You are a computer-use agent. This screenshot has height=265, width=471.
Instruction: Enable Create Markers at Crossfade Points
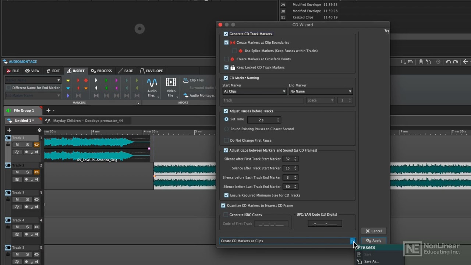coord(226,59)
